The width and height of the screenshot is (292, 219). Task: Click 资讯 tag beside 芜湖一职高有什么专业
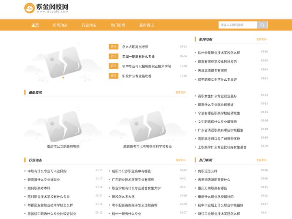pos(114,56)
